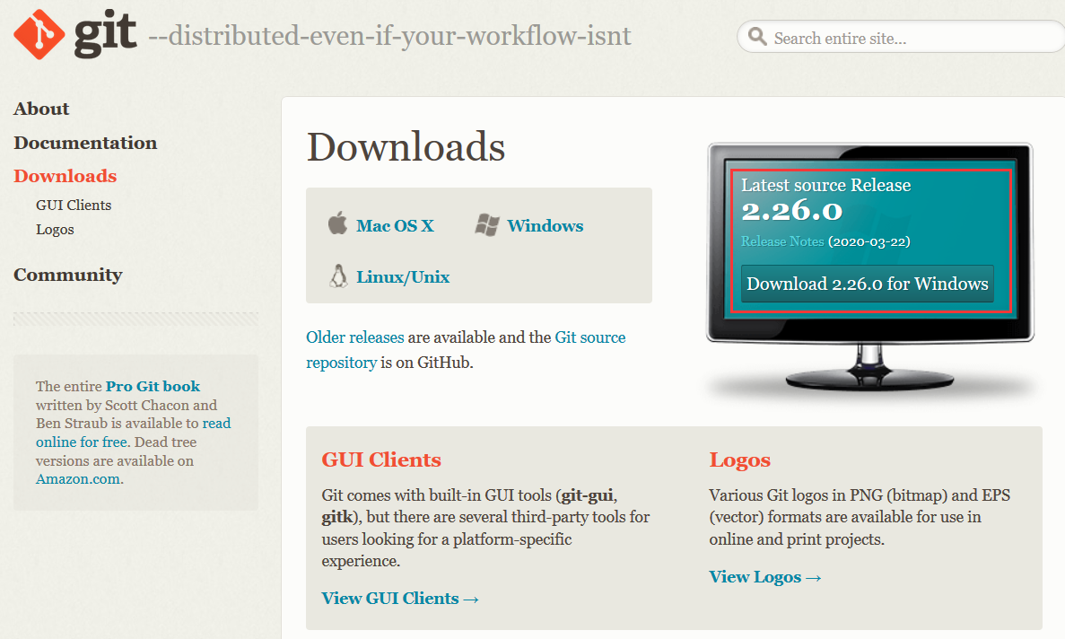The width and height of the screenshot is (1065, 639).
Task: Click the monitor stand graphic below the screen
Action: point(869,368)
